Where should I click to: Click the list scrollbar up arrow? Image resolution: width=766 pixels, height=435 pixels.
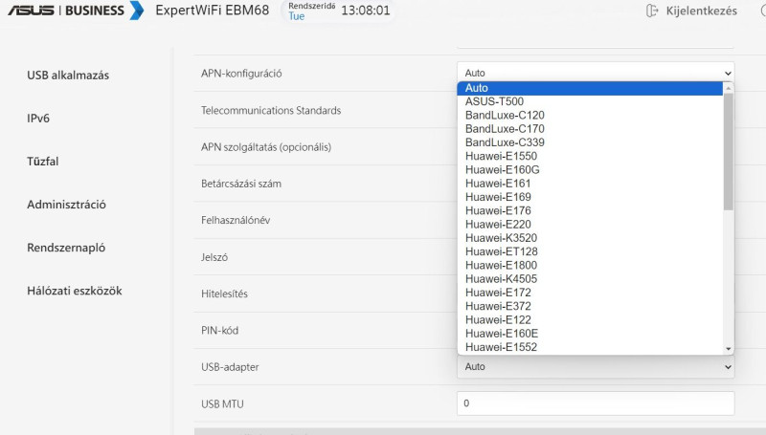(x=729, y=88)
